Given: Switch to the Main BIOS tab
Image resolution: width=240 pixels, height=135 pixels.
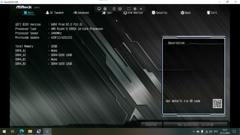Looking at the screenshot, I should (x=29, y=13).
